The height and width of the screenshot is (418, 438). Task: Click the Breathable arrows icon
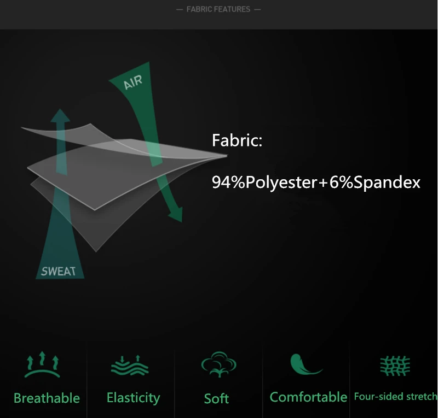[x=42, y=364]
